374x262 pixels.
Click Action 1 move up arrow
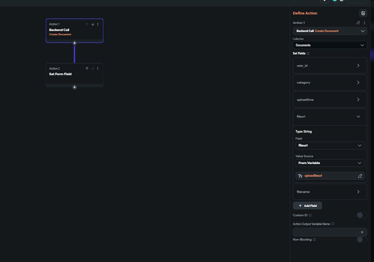(x=87, y=24)
